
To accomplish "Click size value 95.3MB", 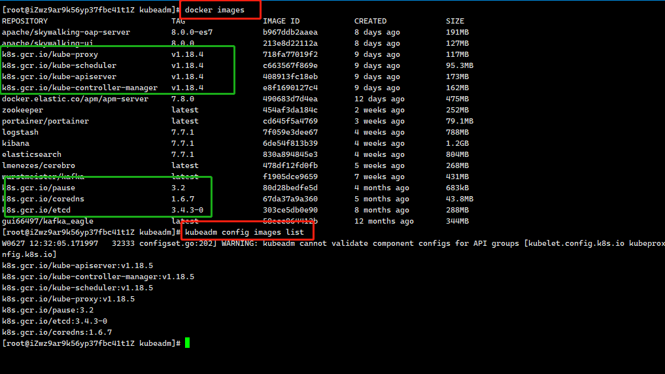I will 459,66.
